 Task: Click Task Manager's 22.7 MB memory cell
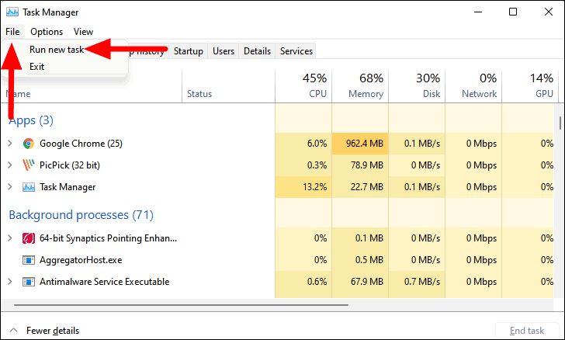click(360, 187)
